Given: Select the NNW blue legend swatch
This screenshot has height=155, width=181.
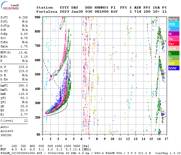Looking at the screenshot, I should [x=174, y=68].
